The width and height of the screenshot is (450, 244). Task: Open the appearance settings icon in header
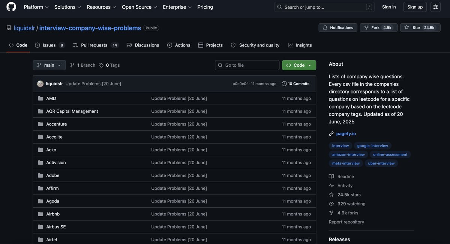pyautogui.click(x=435, y=7)
